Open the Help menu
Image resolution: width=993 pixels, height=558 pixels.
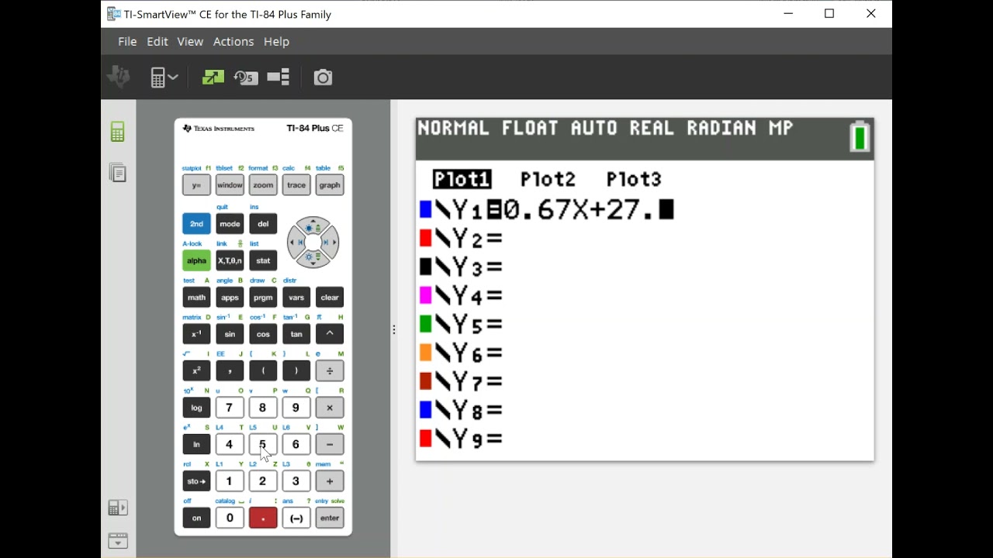tap(276, 42)
